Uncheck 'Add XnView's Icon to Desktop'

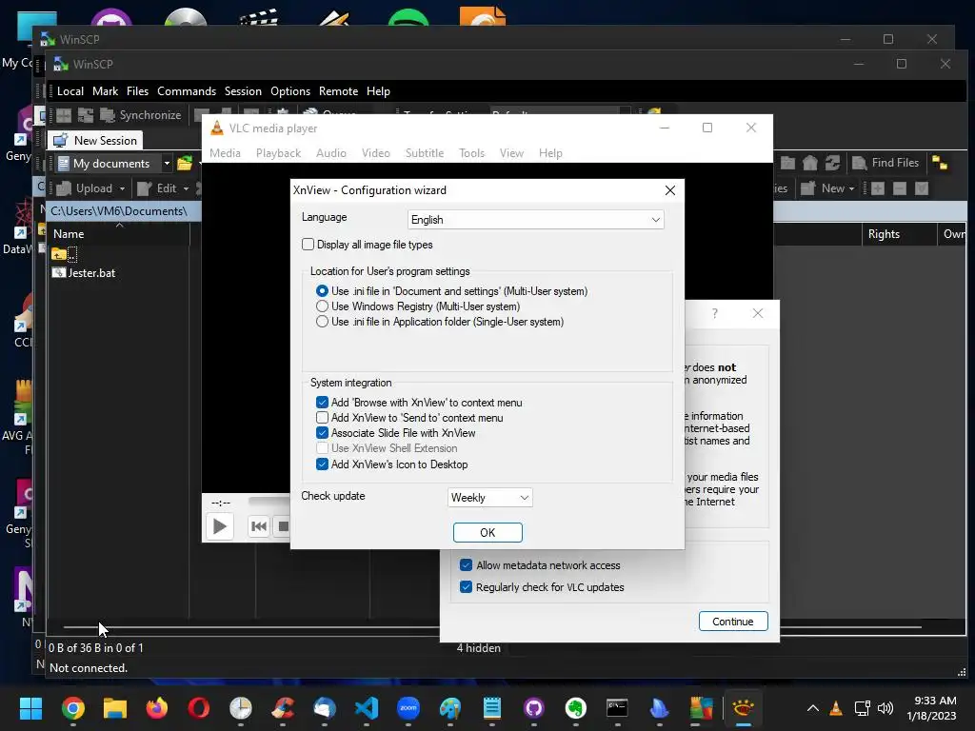[322, 464]
